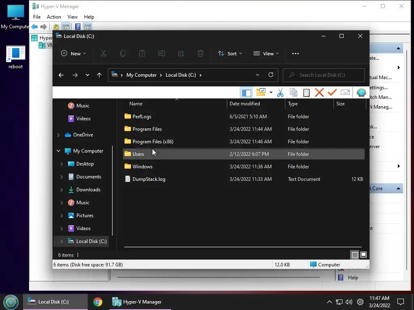Click the volume speaker tray icon

click(349, 302)
